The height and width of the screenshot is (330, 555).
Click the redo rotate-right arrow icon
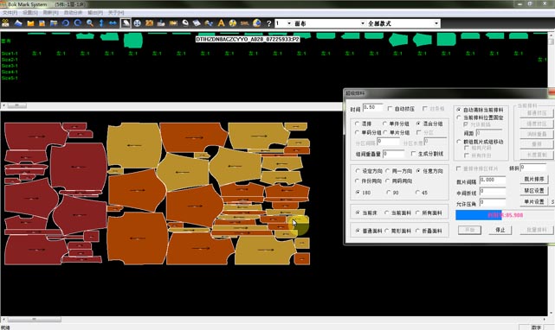point(78,23)
